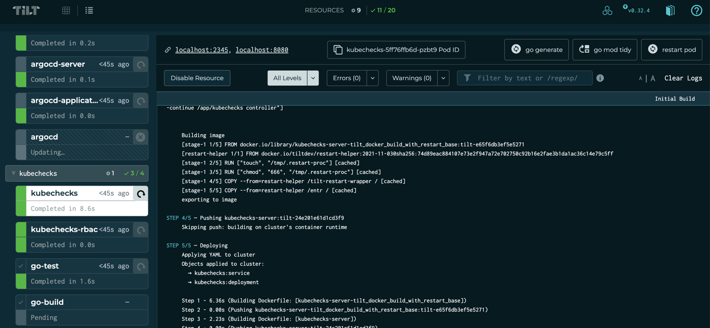Image resolution: width=710 pixels, height=328 pixels.
Task: Trigger update for kubechecks-rbac
Action: pyautogui.click(x=141, y=230)
